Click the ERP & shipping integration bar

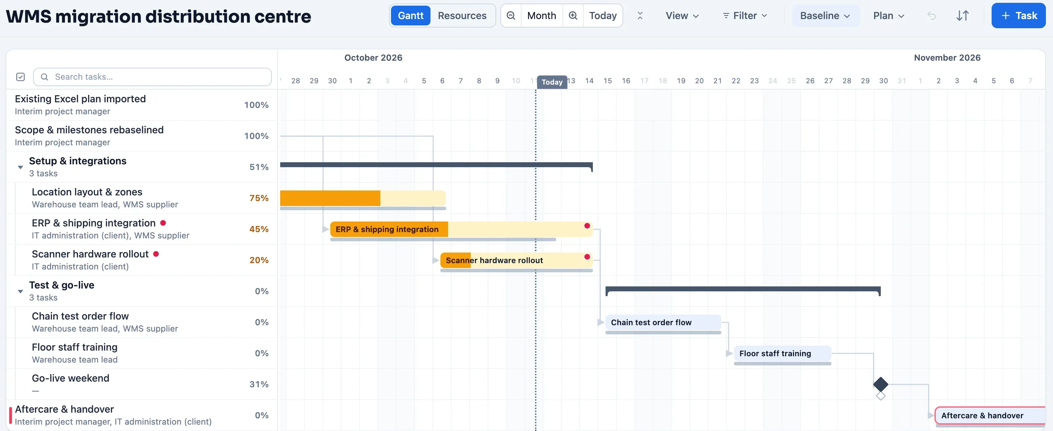point(461,229)
